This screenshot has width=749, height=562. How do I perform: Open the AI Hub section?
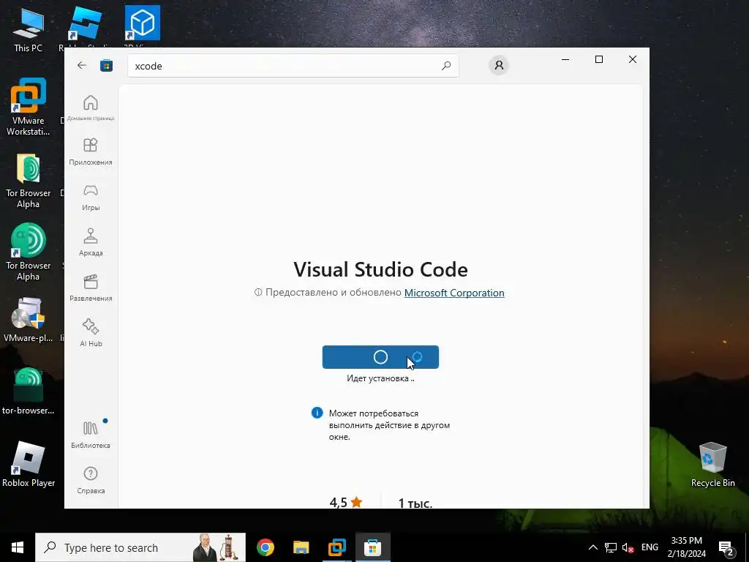(x=91, y=333)
